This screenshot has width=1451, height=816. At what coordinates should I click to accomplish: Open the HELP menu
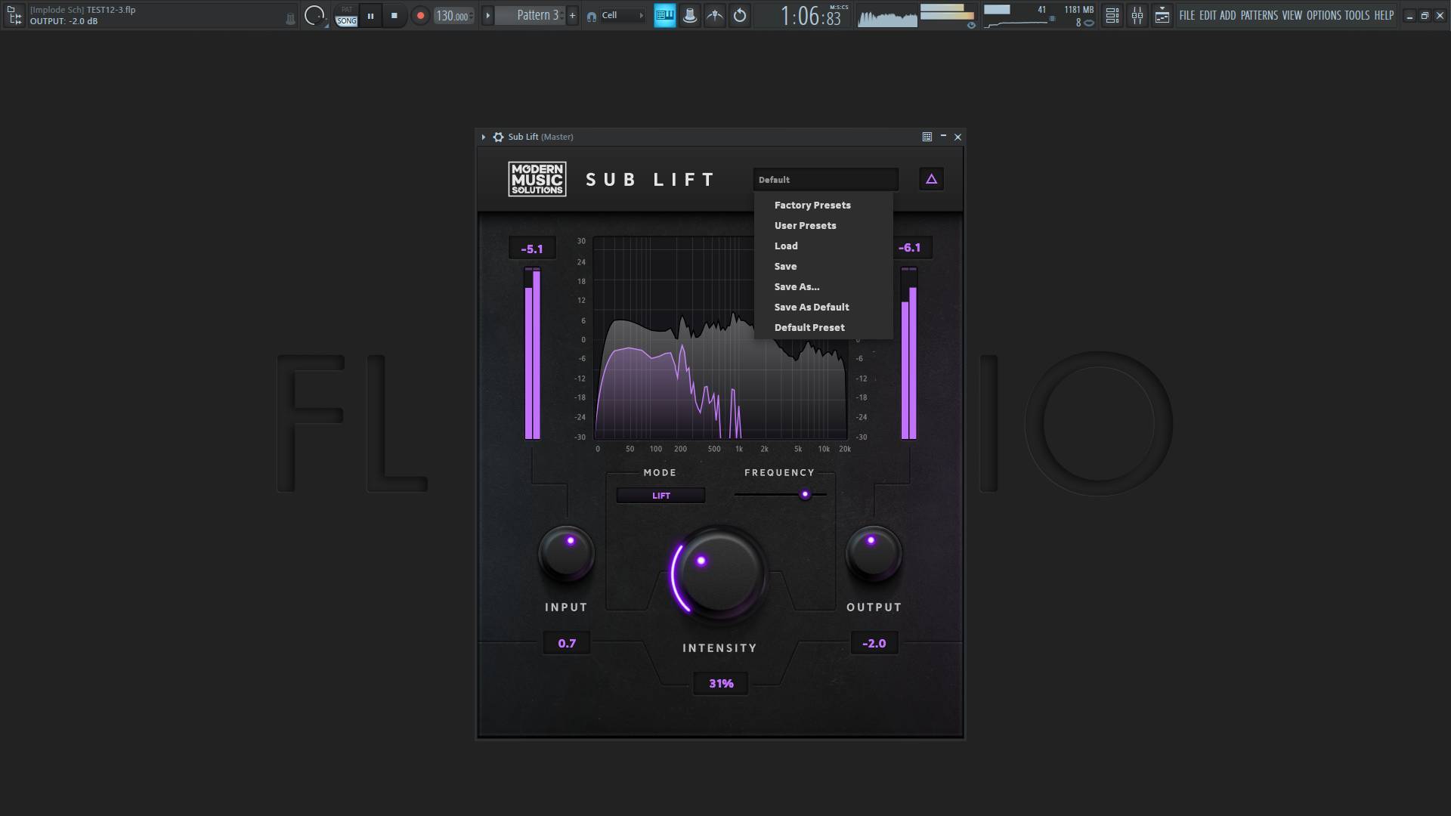[1384, 15]
